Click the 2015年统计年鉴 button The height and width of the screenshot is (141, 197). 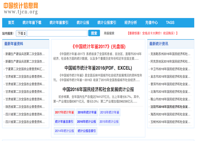(x=110, y=112)
